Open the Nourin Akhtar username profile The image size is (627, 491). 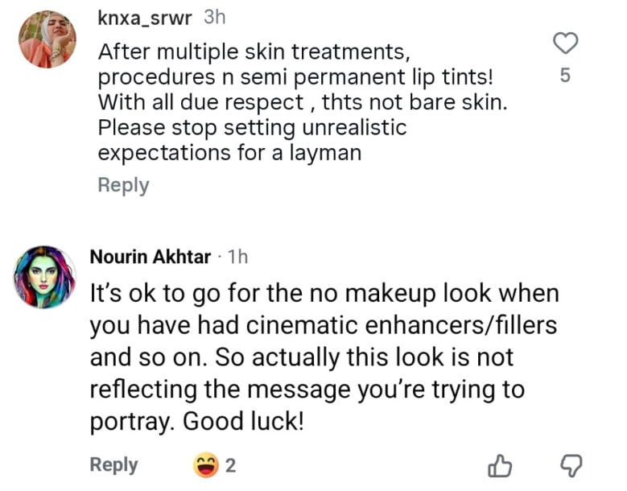[150, 258]
